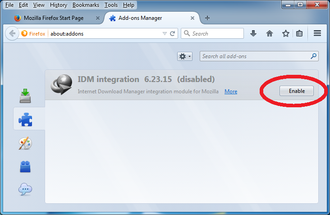Click the toolbar Search field

tap(212, 33)
